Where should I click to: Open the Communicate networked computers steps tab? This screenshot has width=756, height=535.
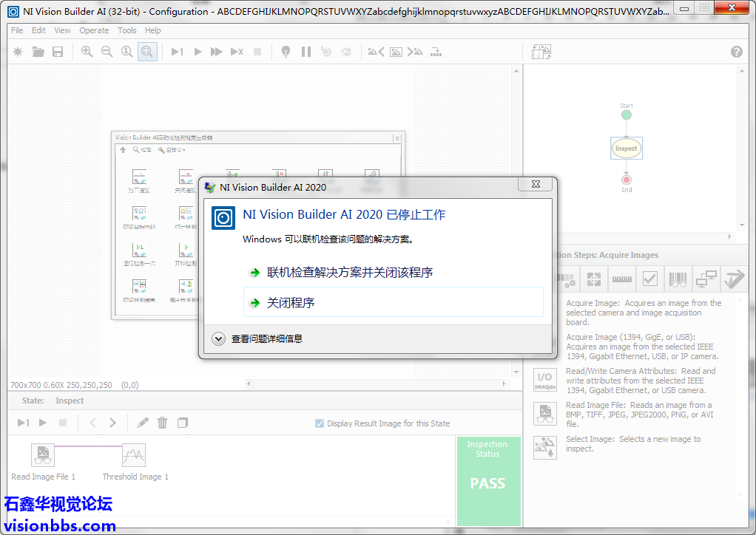[x=706, y=279]
